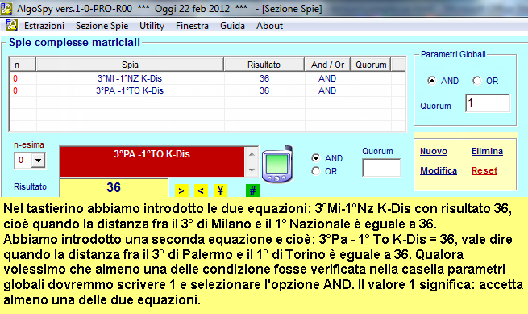This screenshot has height=314, width=528.
Task: Open the keypad device icon
Action: point(277,164)
